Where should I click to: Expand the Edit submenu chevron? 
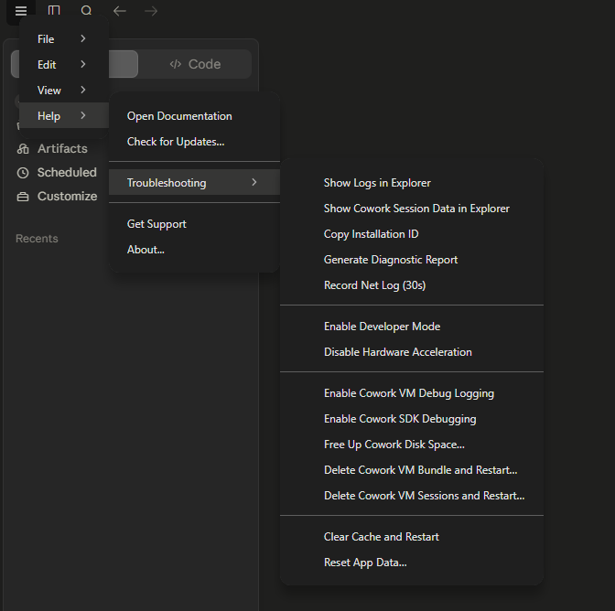coord(82,64)
